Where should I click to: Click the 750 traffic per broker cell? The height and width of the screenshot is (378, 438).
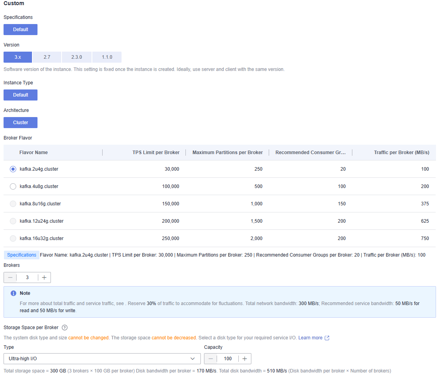point(425,238)
